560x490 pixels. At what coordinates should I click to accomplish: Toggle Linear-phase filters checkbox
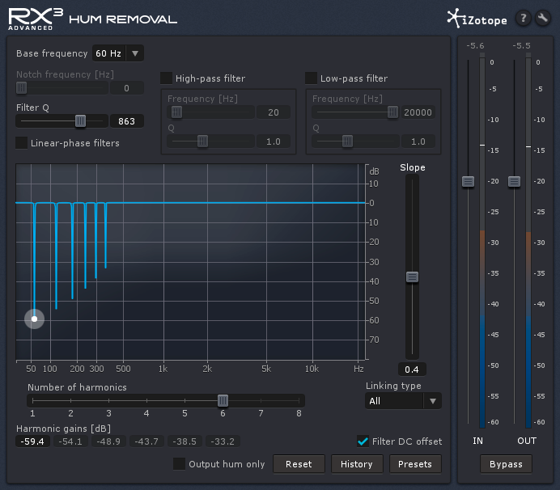coord(21,143)
